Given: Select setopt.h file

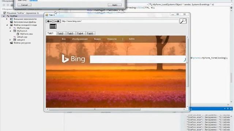Looking at the screenshot, I should click(21, 40).
